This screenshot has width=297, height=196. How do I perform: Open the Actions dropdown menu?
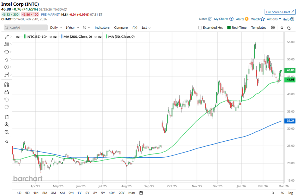click(274, 19)
